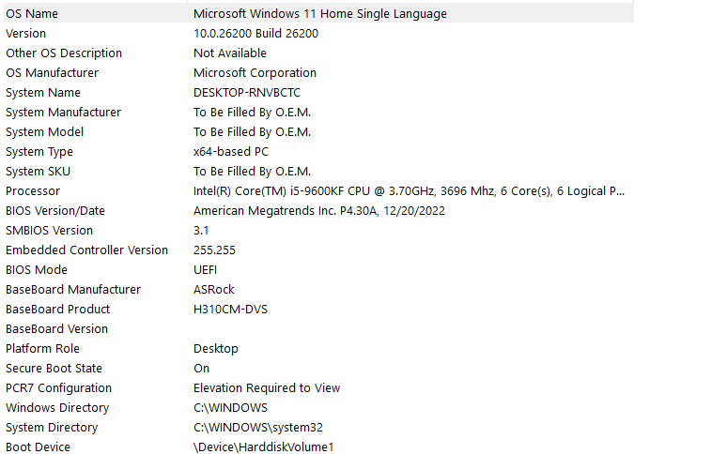The height and width of the screenshot is (454, 711).
Task: Select the Elevation Required to View value
Action: (267, 388)
